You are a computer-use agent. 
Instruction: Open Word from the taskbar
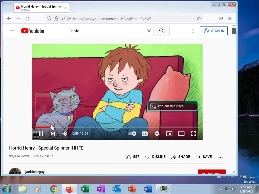148,189
